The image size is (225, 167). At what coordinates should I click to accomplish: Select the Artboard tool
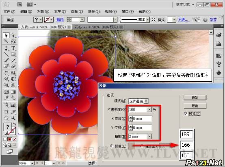6,112
